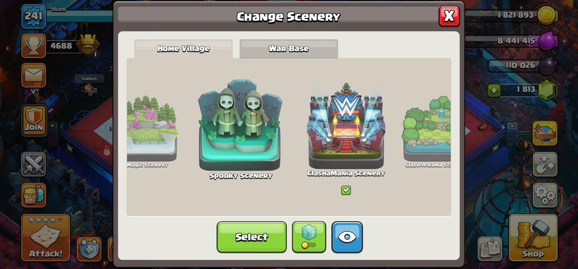The width and height of the screenshot is (578, 269).
Task: Preview scenery with the eye button
Action: tap(347, 237)
